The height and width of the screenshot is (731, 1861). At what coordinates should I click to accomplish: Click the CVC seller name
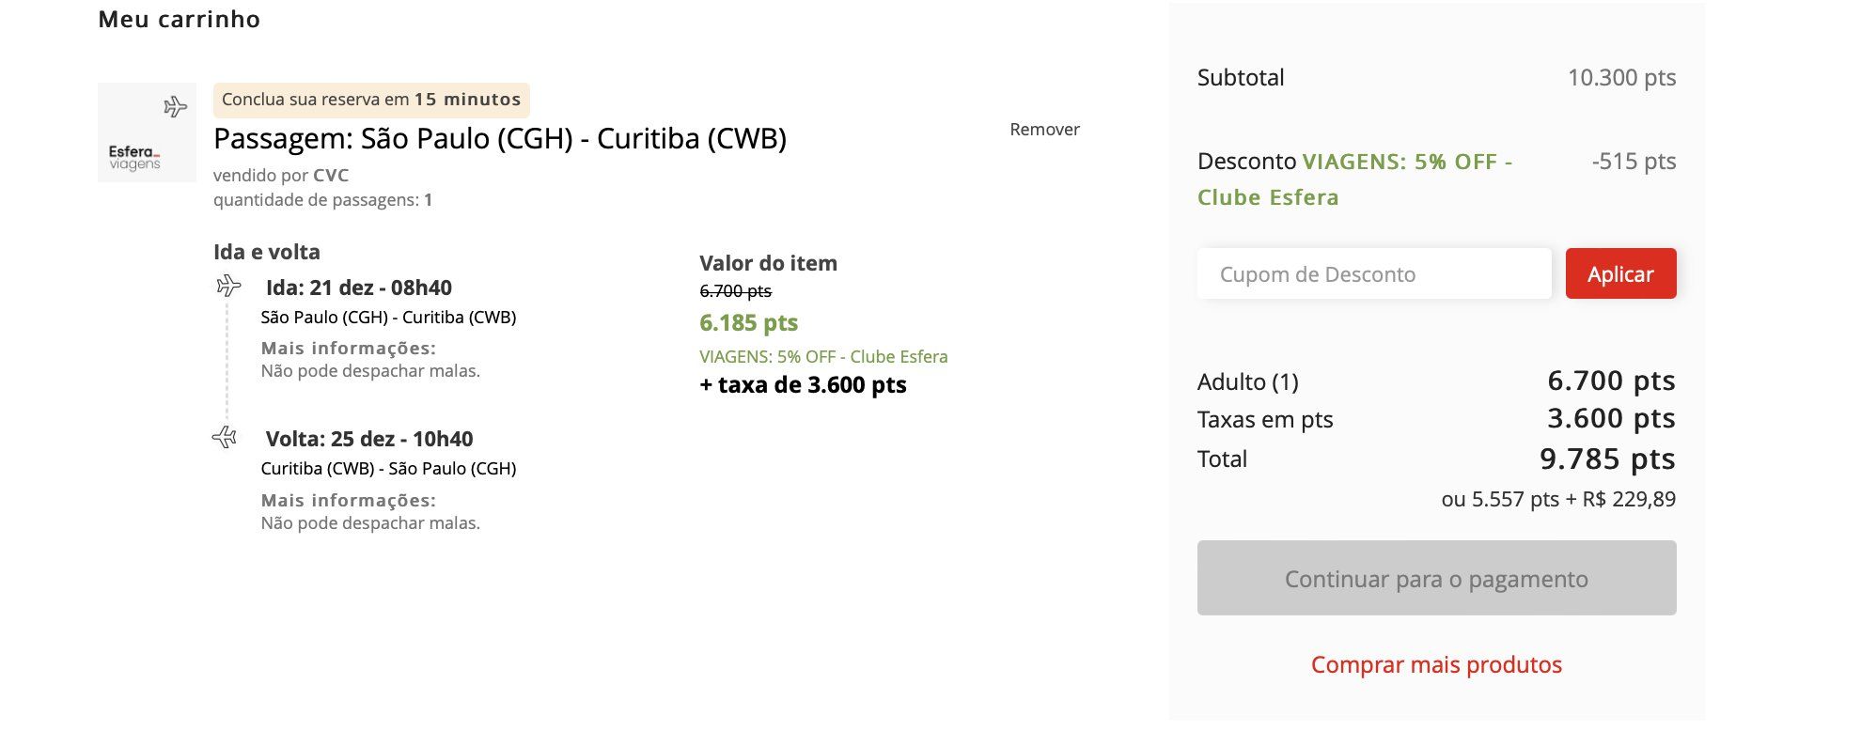(331, 176)
